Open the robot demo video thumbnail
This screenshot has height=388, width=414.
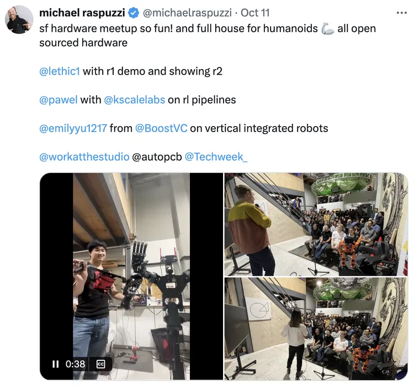pyautogui.click(x=131, y=265)
